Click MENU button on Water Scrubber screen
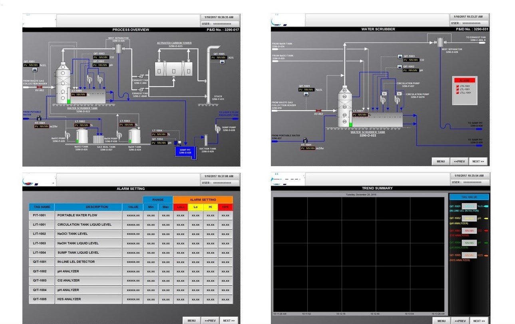 [441, 161]
